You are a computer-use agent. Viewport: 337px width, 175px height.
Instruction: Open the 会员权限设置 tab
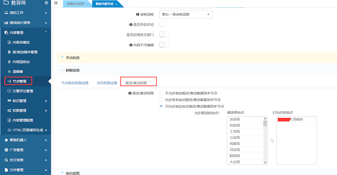pos(107,83)
